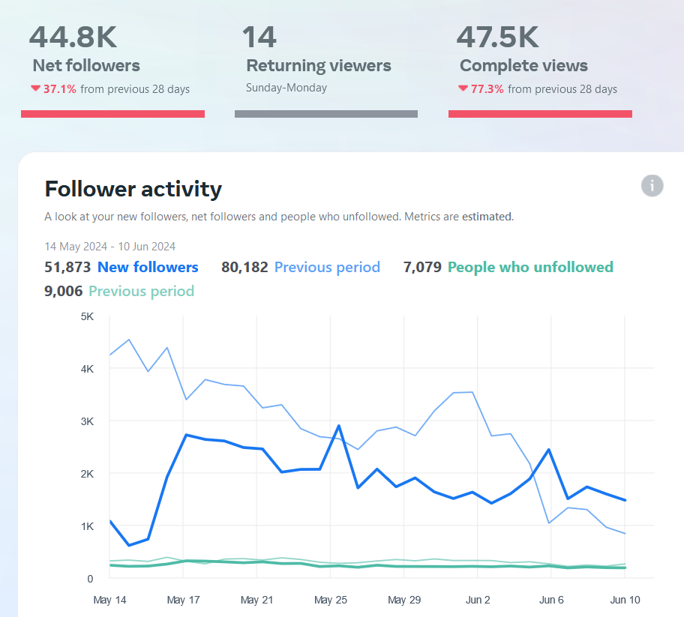Click the 14 May 2024 - 10 Jun 2024 date range

point(109,246)
